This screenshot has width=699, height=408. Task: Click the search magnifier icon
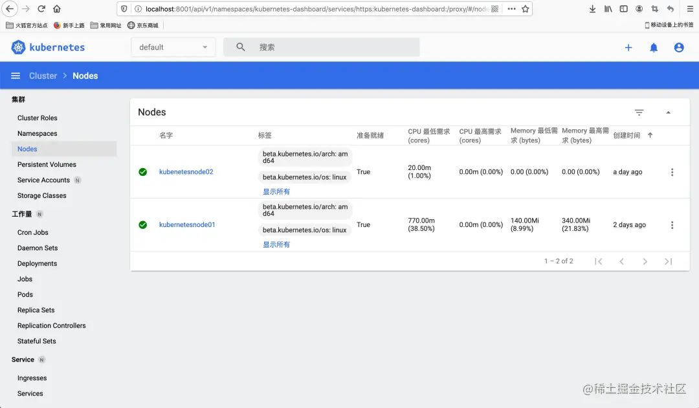click(x=240, y=47)
